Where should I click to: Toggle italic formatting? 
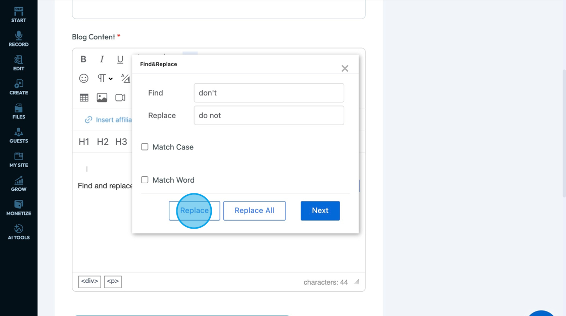pyautogui.click(x=102, y=59)
